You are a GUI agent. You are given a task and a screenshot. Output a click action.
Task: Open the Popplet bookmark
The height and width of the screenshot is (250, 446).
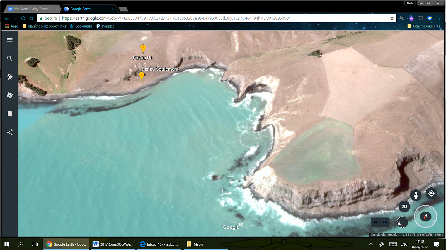coord(105,26)
